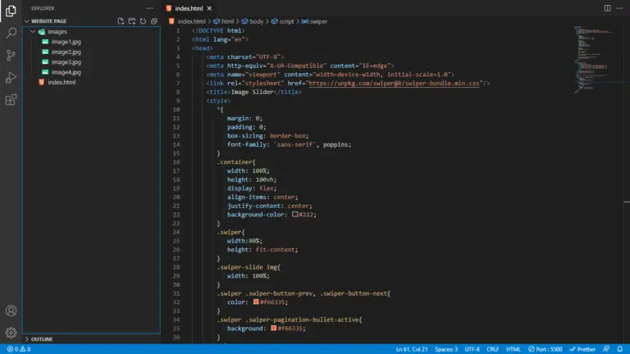The height and width of the screenshot is (354, 630).
Task: Select index.html file in Explorer tree
Action: 62,82
